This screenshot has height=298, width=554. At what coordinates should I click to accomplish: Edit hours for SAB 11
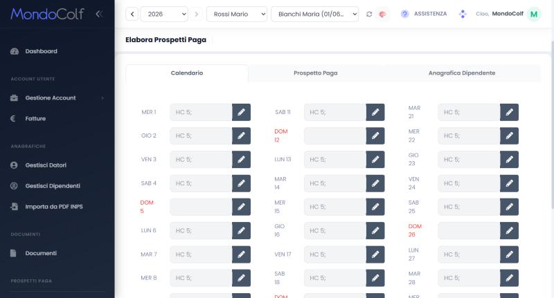375,112
